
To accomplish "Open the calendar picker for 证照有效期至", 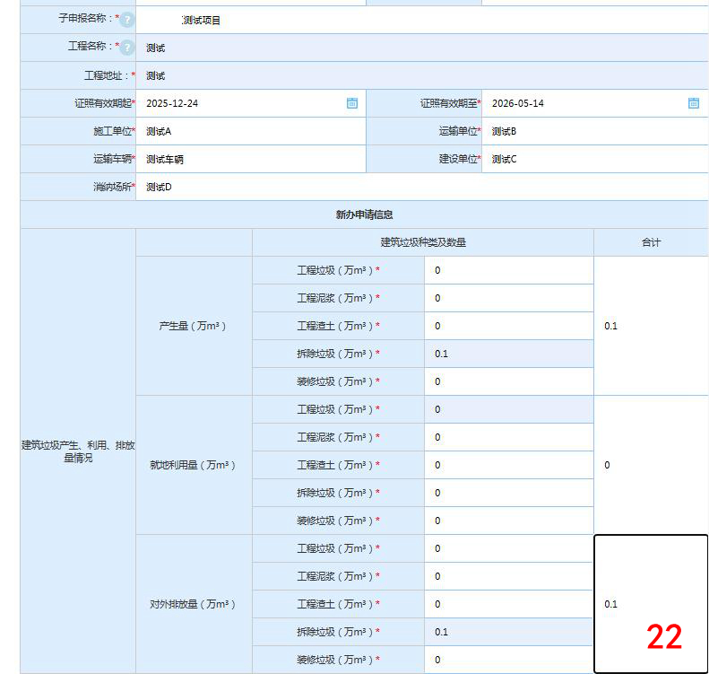I will [x=693, y=103].
